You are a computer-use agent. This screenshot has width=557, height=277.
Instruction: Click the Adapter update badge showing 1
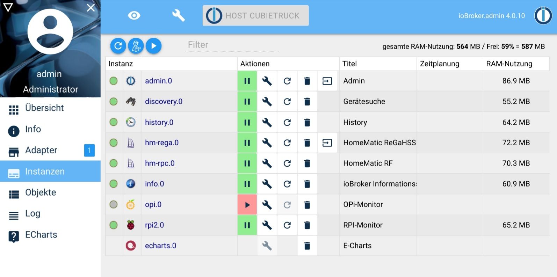coord(89,151)
